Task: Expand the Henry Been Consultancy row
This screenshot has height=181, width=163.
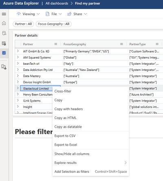Action: (18, 94)
